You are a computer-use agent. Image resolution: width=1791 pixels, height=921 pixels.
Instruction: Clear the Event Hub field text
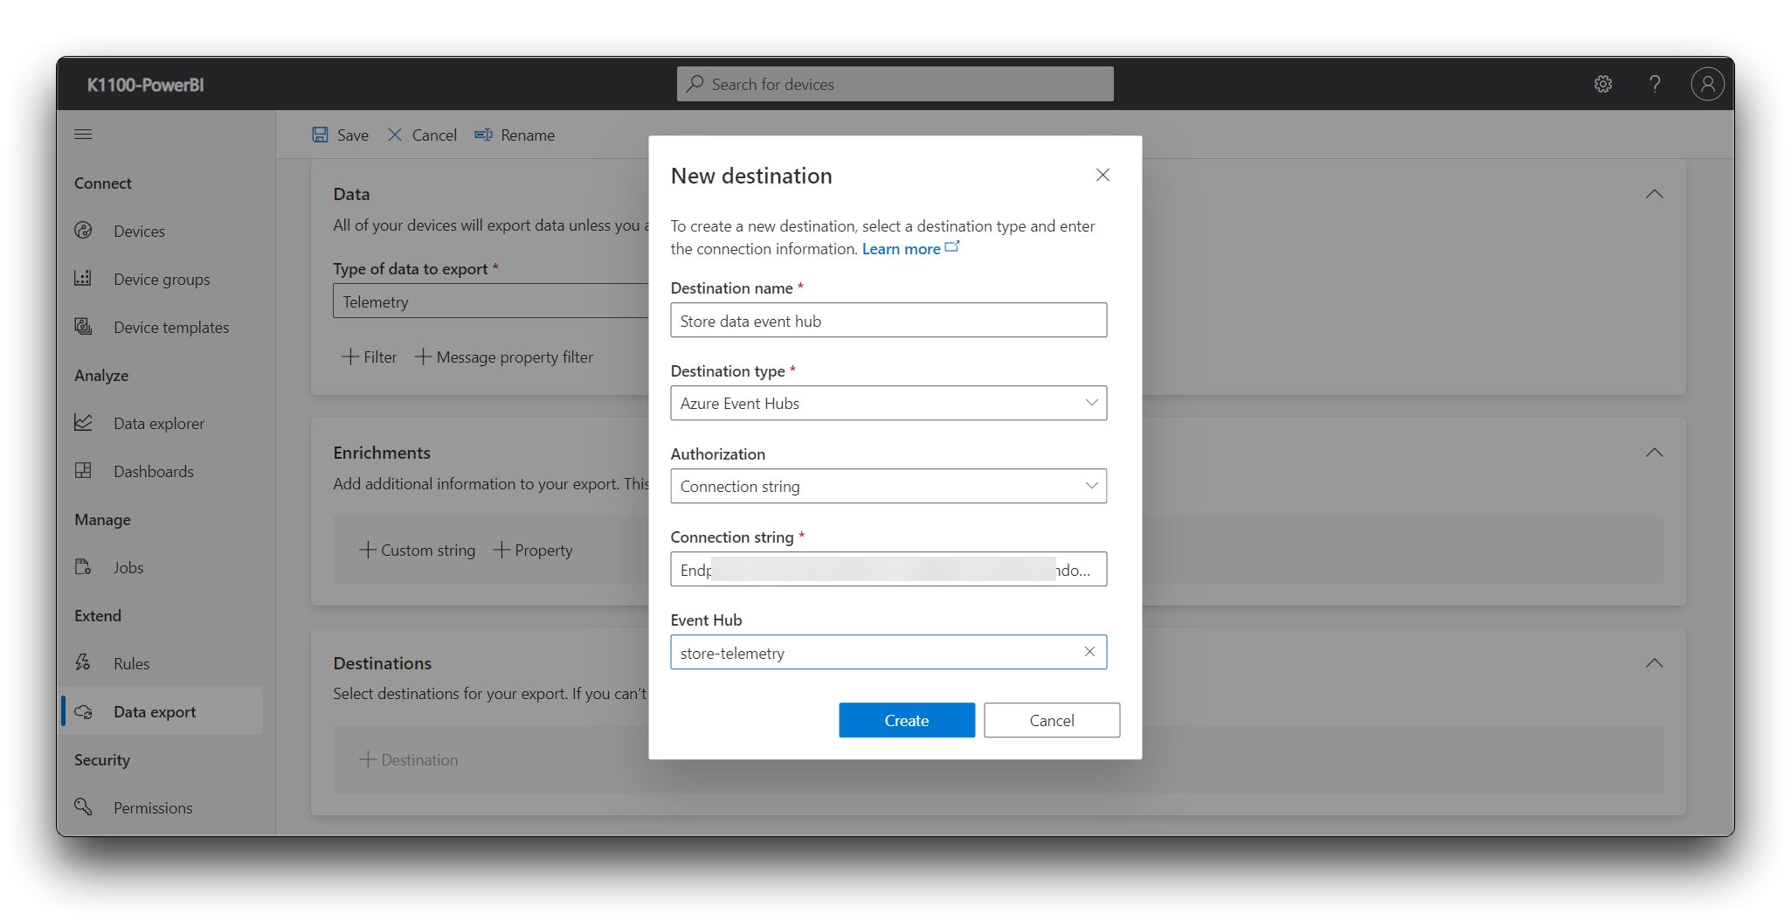click(x=1089, y=652)
